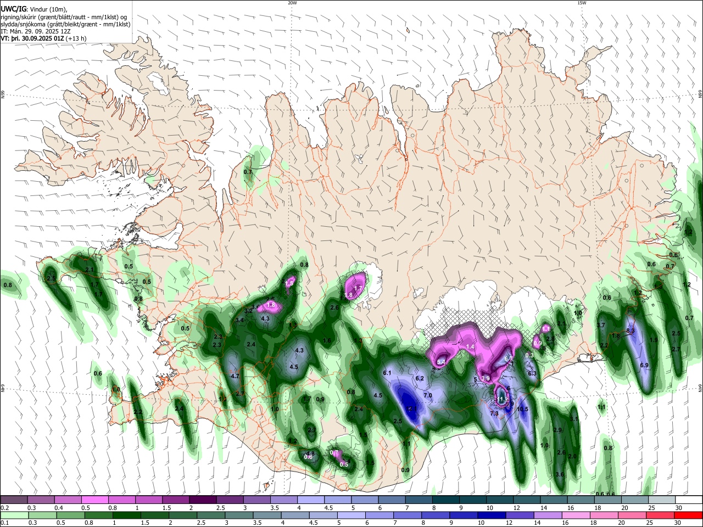
Task: Select the white 30 swatch in snow legend
Action: [x=689, y=500]
